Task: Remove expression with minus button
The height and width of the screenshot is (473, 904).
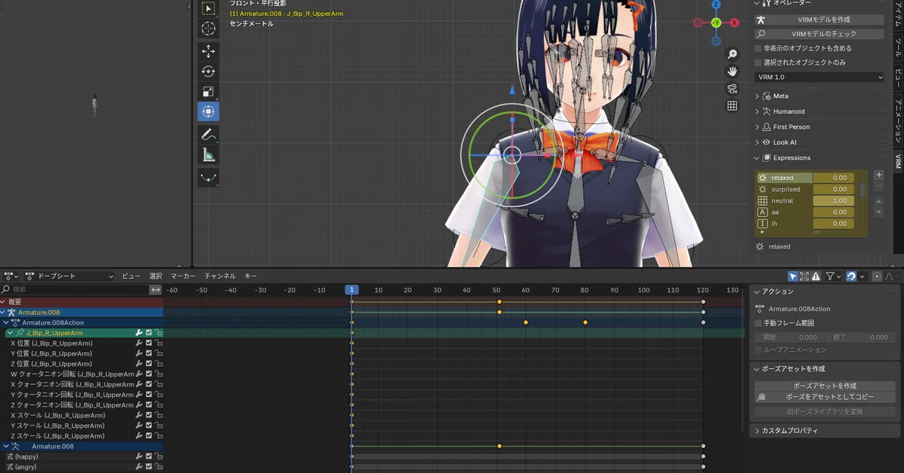Action: point(878,185)
